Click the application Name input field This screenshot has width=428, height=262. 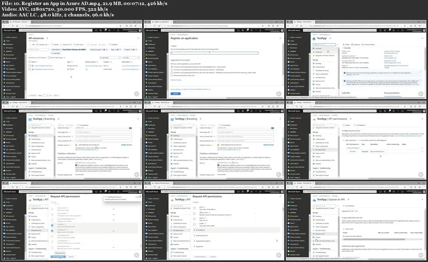pyautogui.click(x=215, y=53)
